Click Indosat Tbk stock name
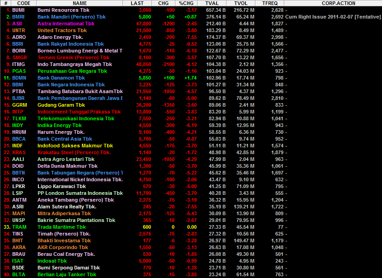This screenshot has height=278, width=382. (52, 261)
